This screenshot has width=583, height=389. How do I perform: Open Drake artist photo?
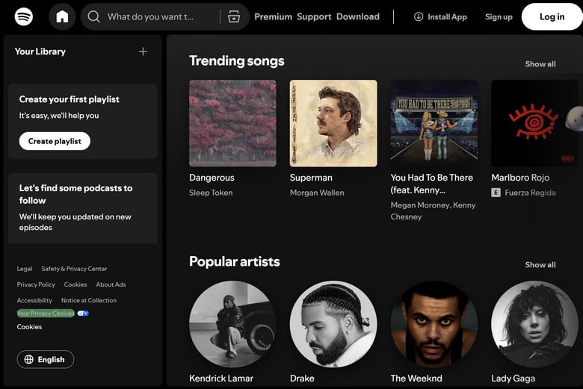[333, 324]
